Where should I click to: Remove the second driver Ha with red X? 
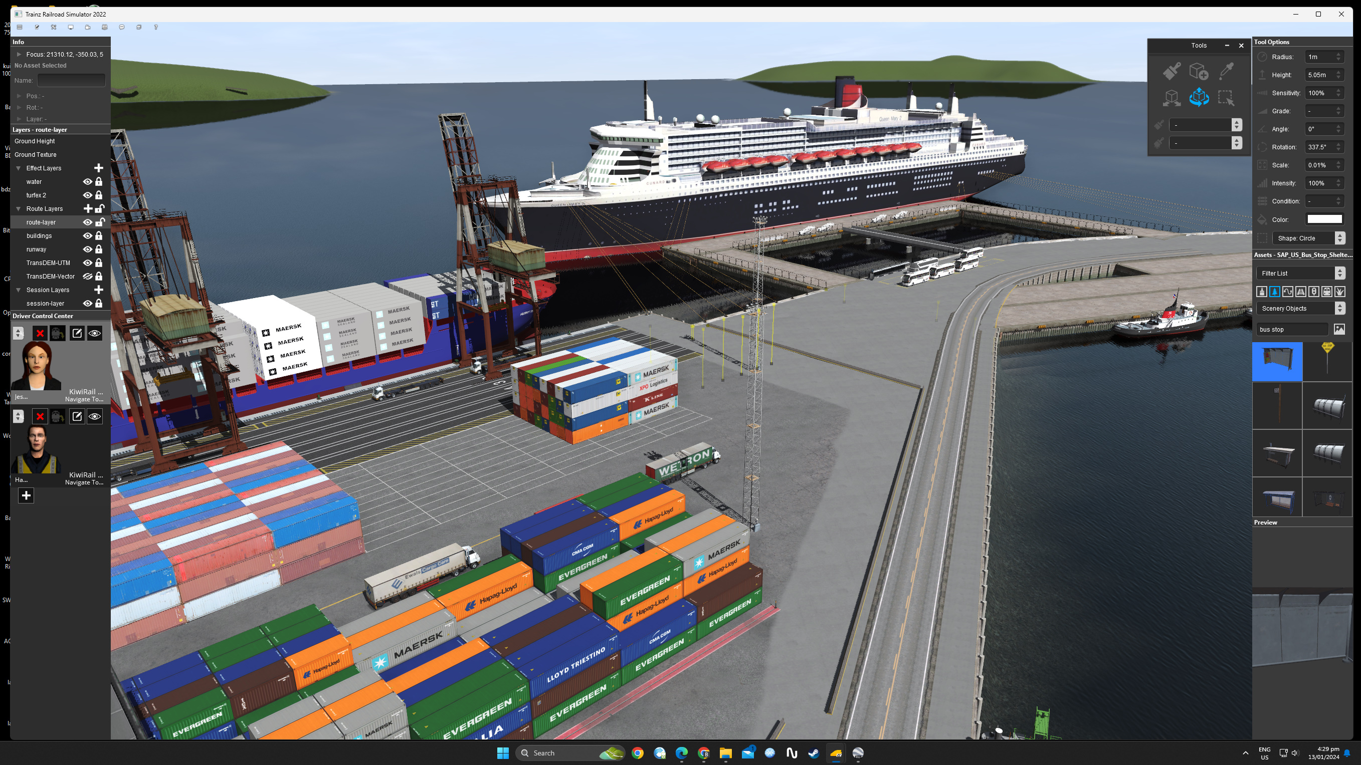pyautogui.click(x=40, y=416)
